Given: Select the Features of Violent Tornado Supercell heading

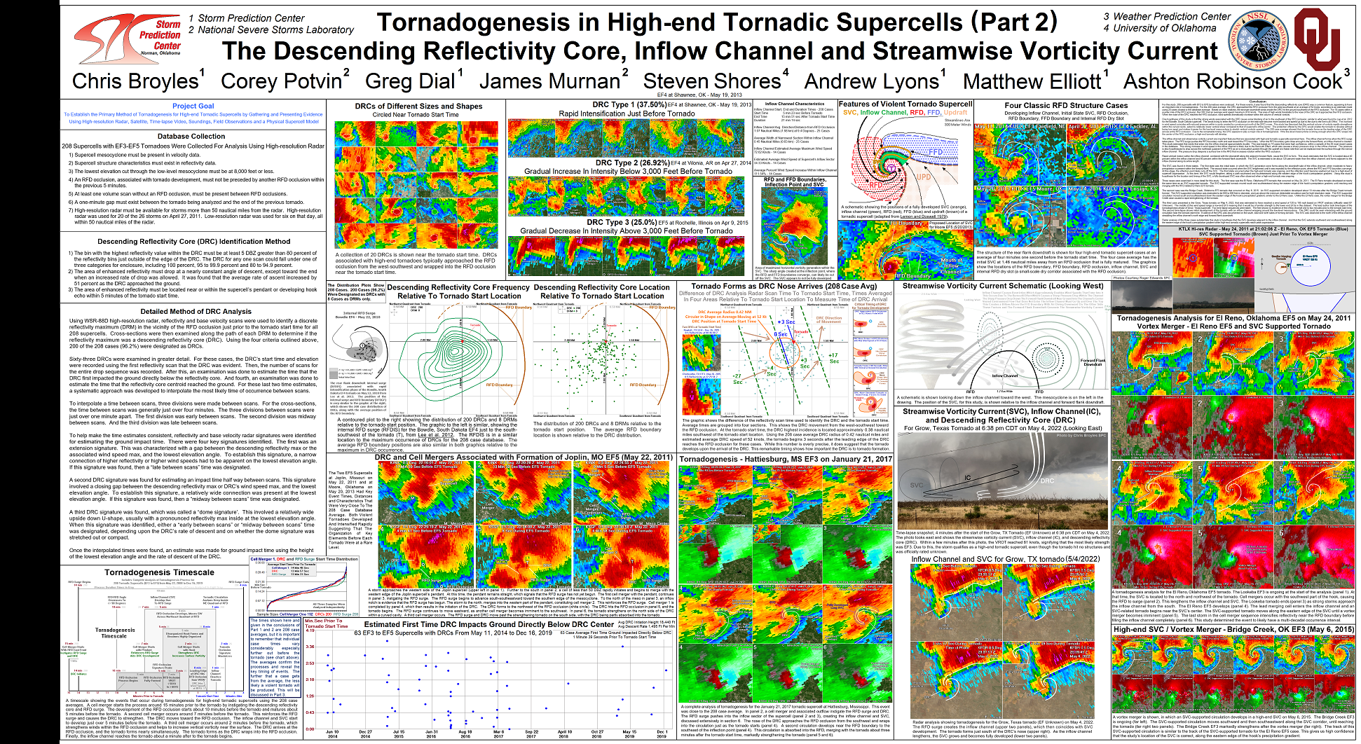Looking at the screenshot, I should pos(905,104).
